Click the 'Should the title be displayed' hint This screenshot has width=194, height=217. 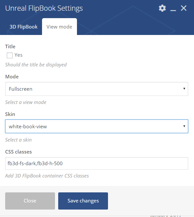(36, 65)
